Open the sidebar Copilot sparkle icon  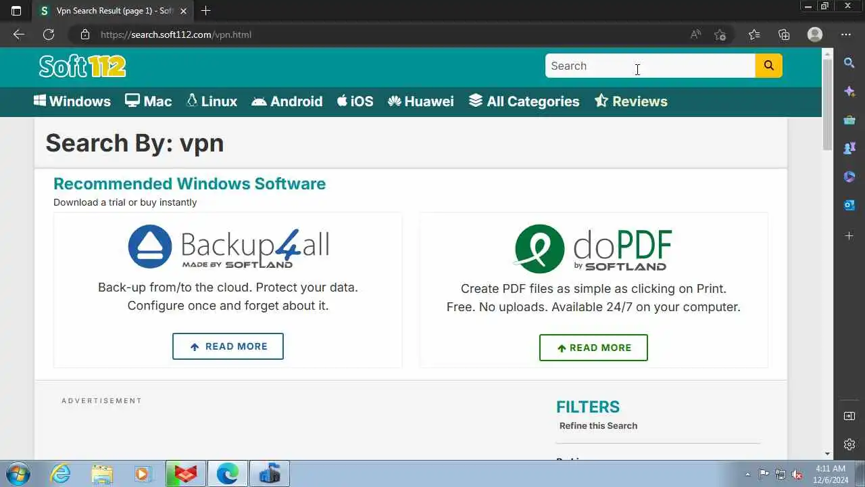(849, 91)
